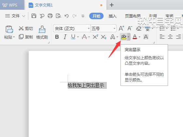Viewport: 183px width, 137px height.
Task: Open clipboard group dialog launcher
Action: (49, 43)
